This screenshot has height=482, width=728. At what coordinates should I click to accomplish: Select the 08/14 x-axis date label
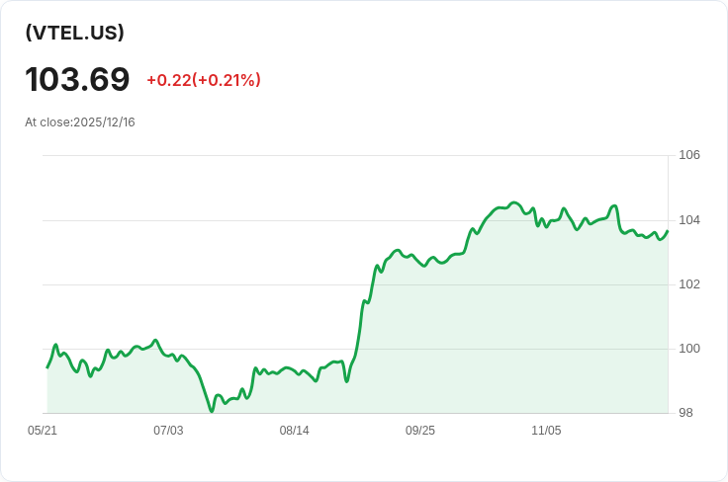point(295,431)
